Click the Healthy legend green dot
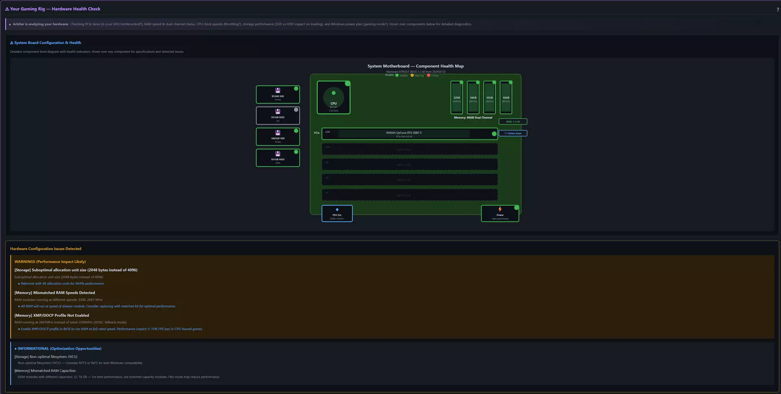Screen dimensions: 781x394 [397, 75]
